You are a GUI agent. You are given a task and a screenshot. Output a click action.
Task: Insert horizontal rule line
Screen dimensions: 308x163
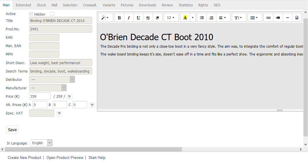288,18
